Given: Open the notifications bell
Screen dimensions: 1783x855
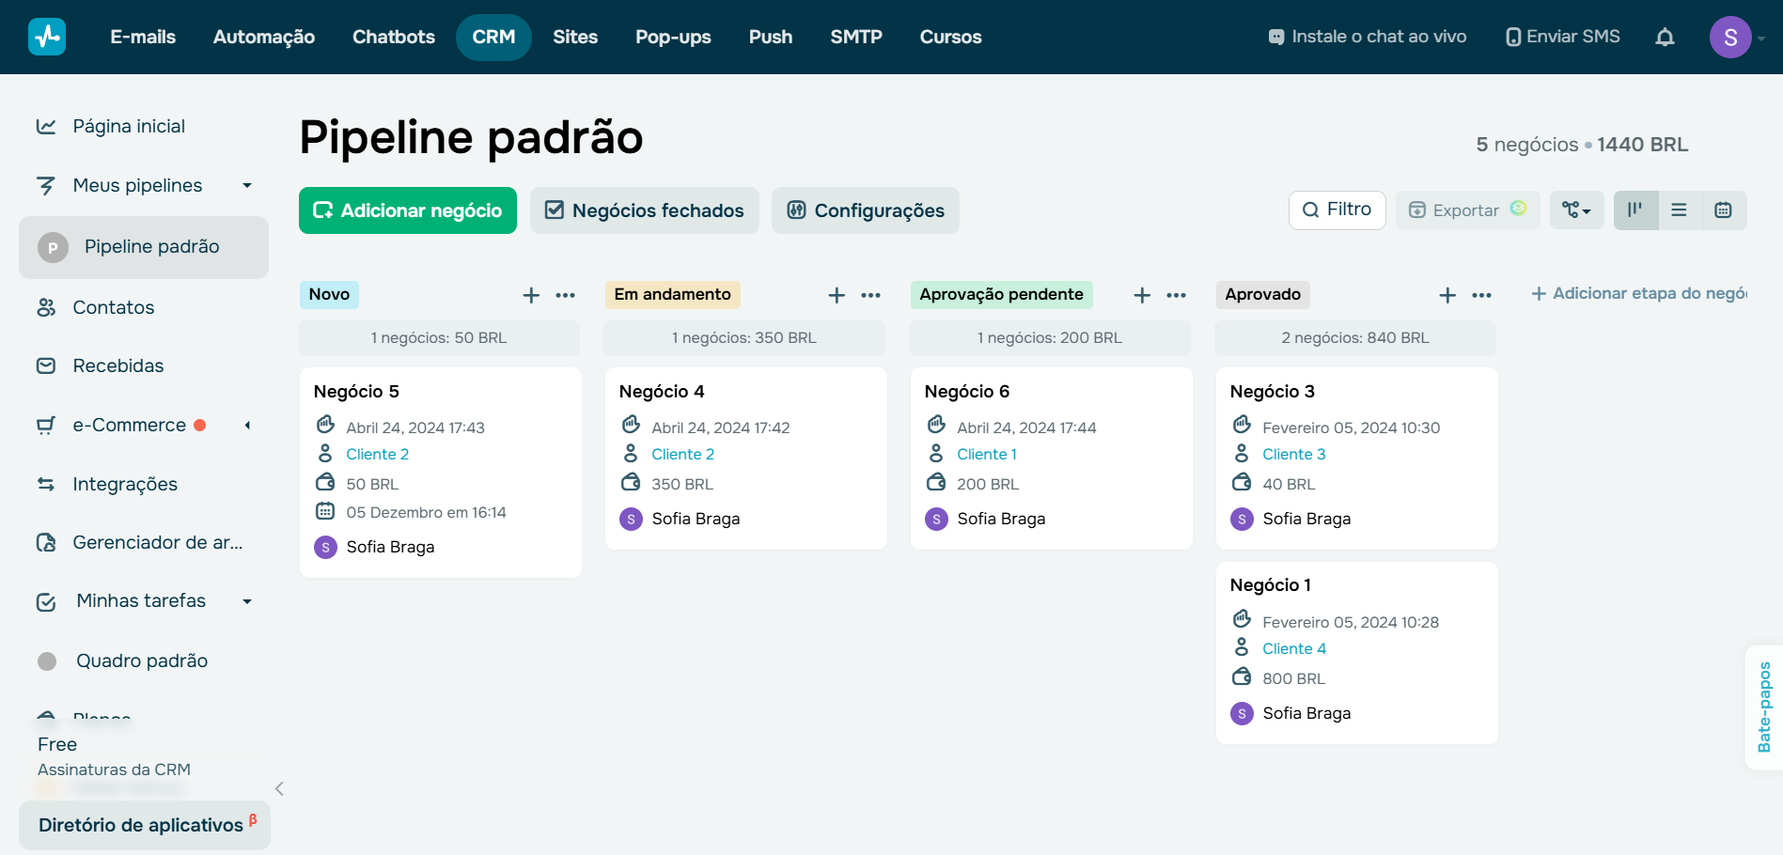Looking at the screenshot, I should (x=1665, y=38).
